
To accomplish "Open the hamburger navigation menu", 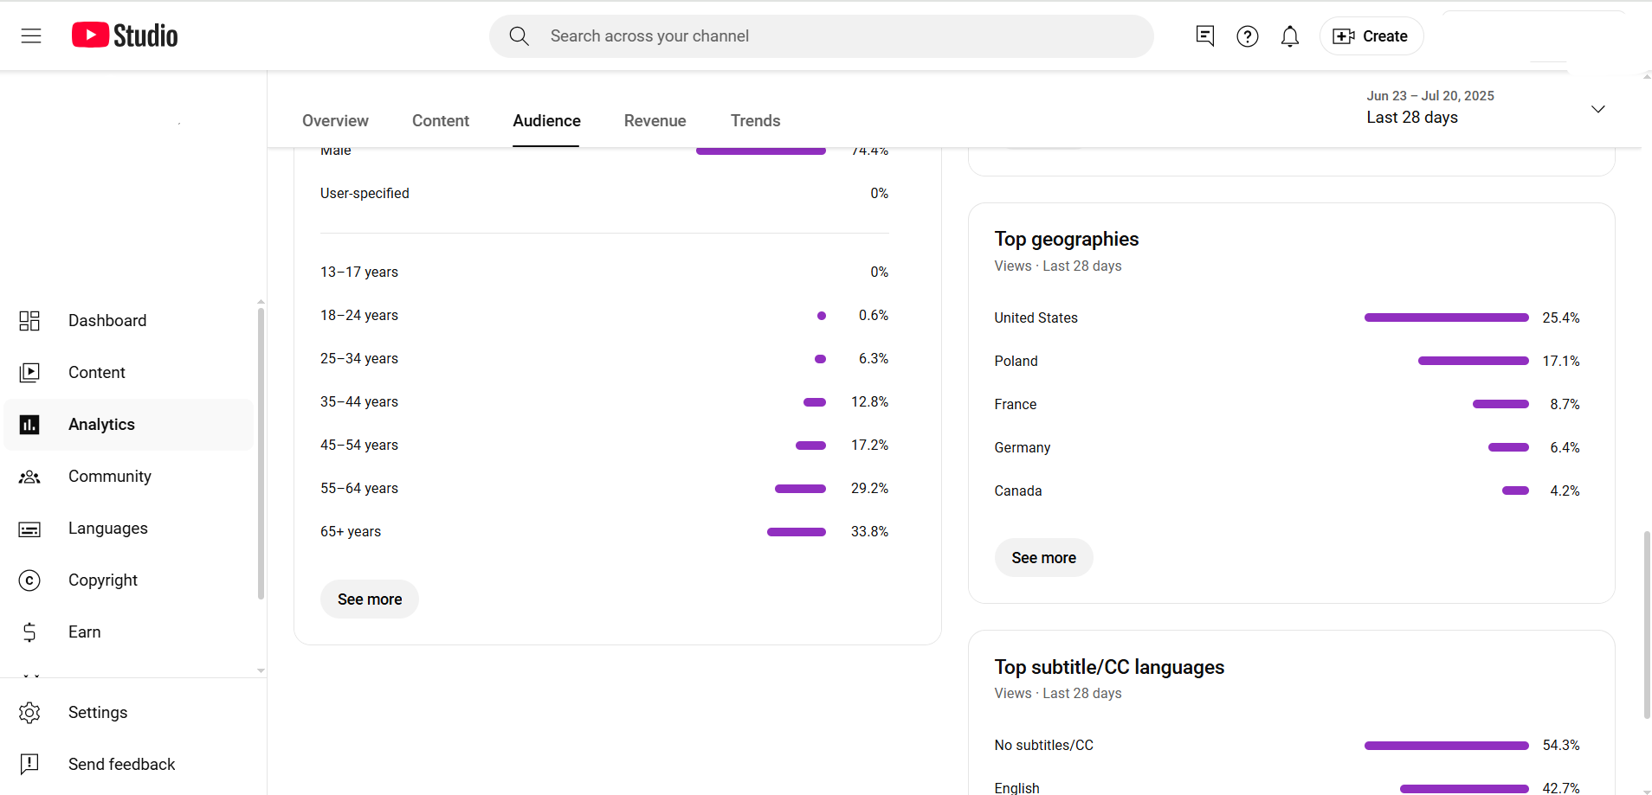I will [31, 35].
